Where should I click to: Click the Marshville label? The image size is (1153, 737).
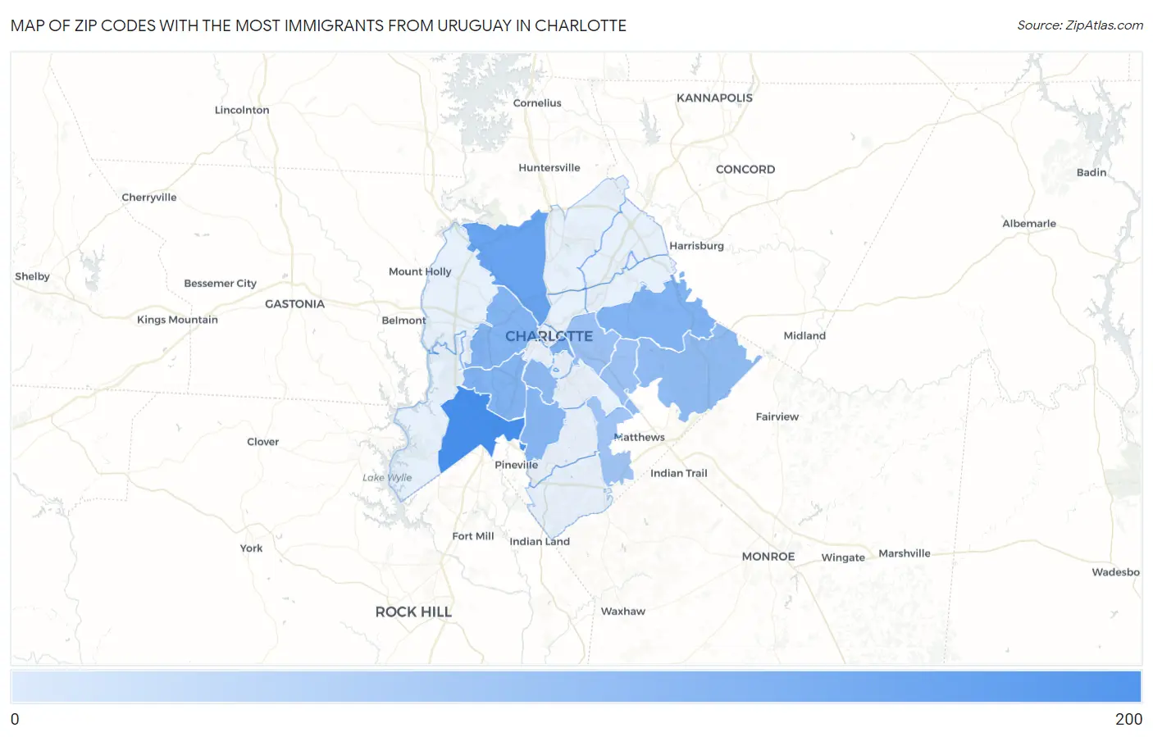point(905,553)
